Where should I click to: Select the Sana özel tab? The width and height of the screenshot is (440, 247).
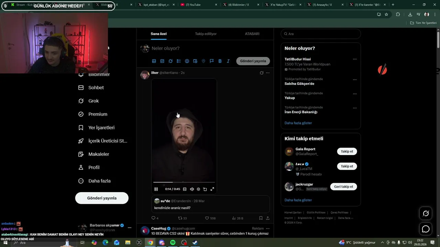point(158,34)
